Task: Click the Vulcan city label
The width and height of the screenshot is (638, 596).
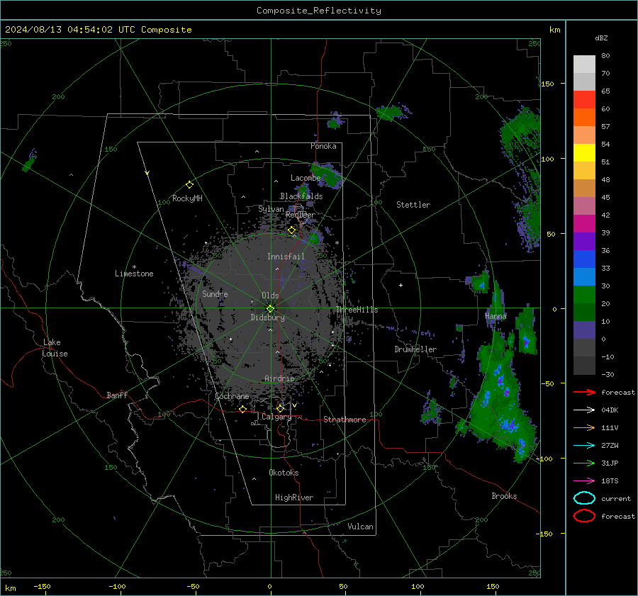Action: coord(360,527)
